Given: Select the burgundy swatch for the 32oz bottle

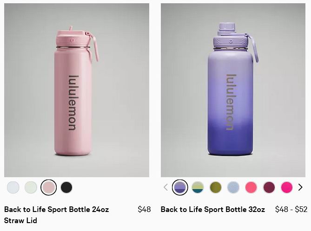Looking at the screenshot, I should [269, 187].
